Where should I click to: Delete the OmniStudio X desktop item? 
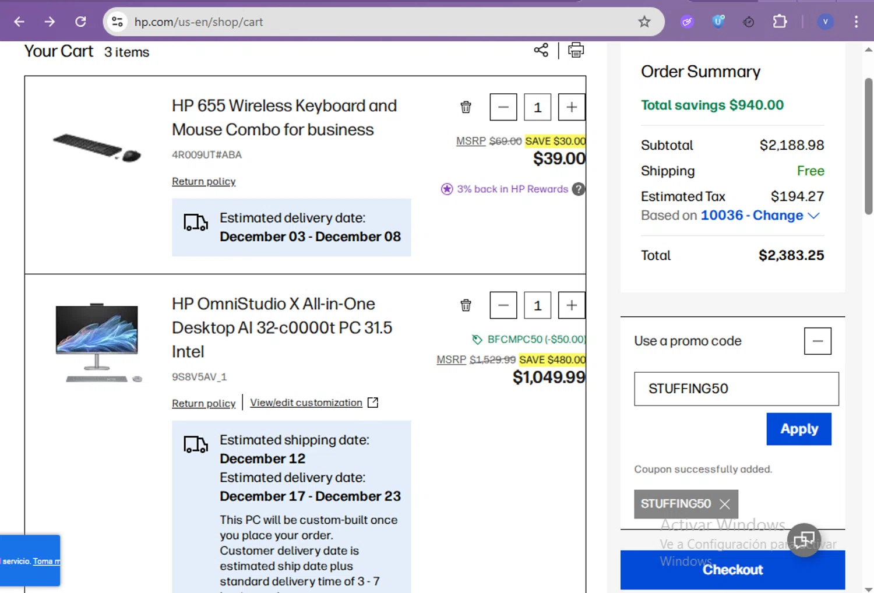pos(466,305)
